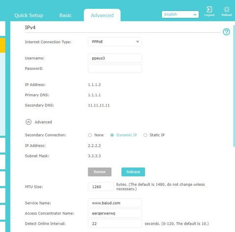Click the IPv4 section heading
The image size is (235, 232).
pyautogui.click(x=30, y=27)
